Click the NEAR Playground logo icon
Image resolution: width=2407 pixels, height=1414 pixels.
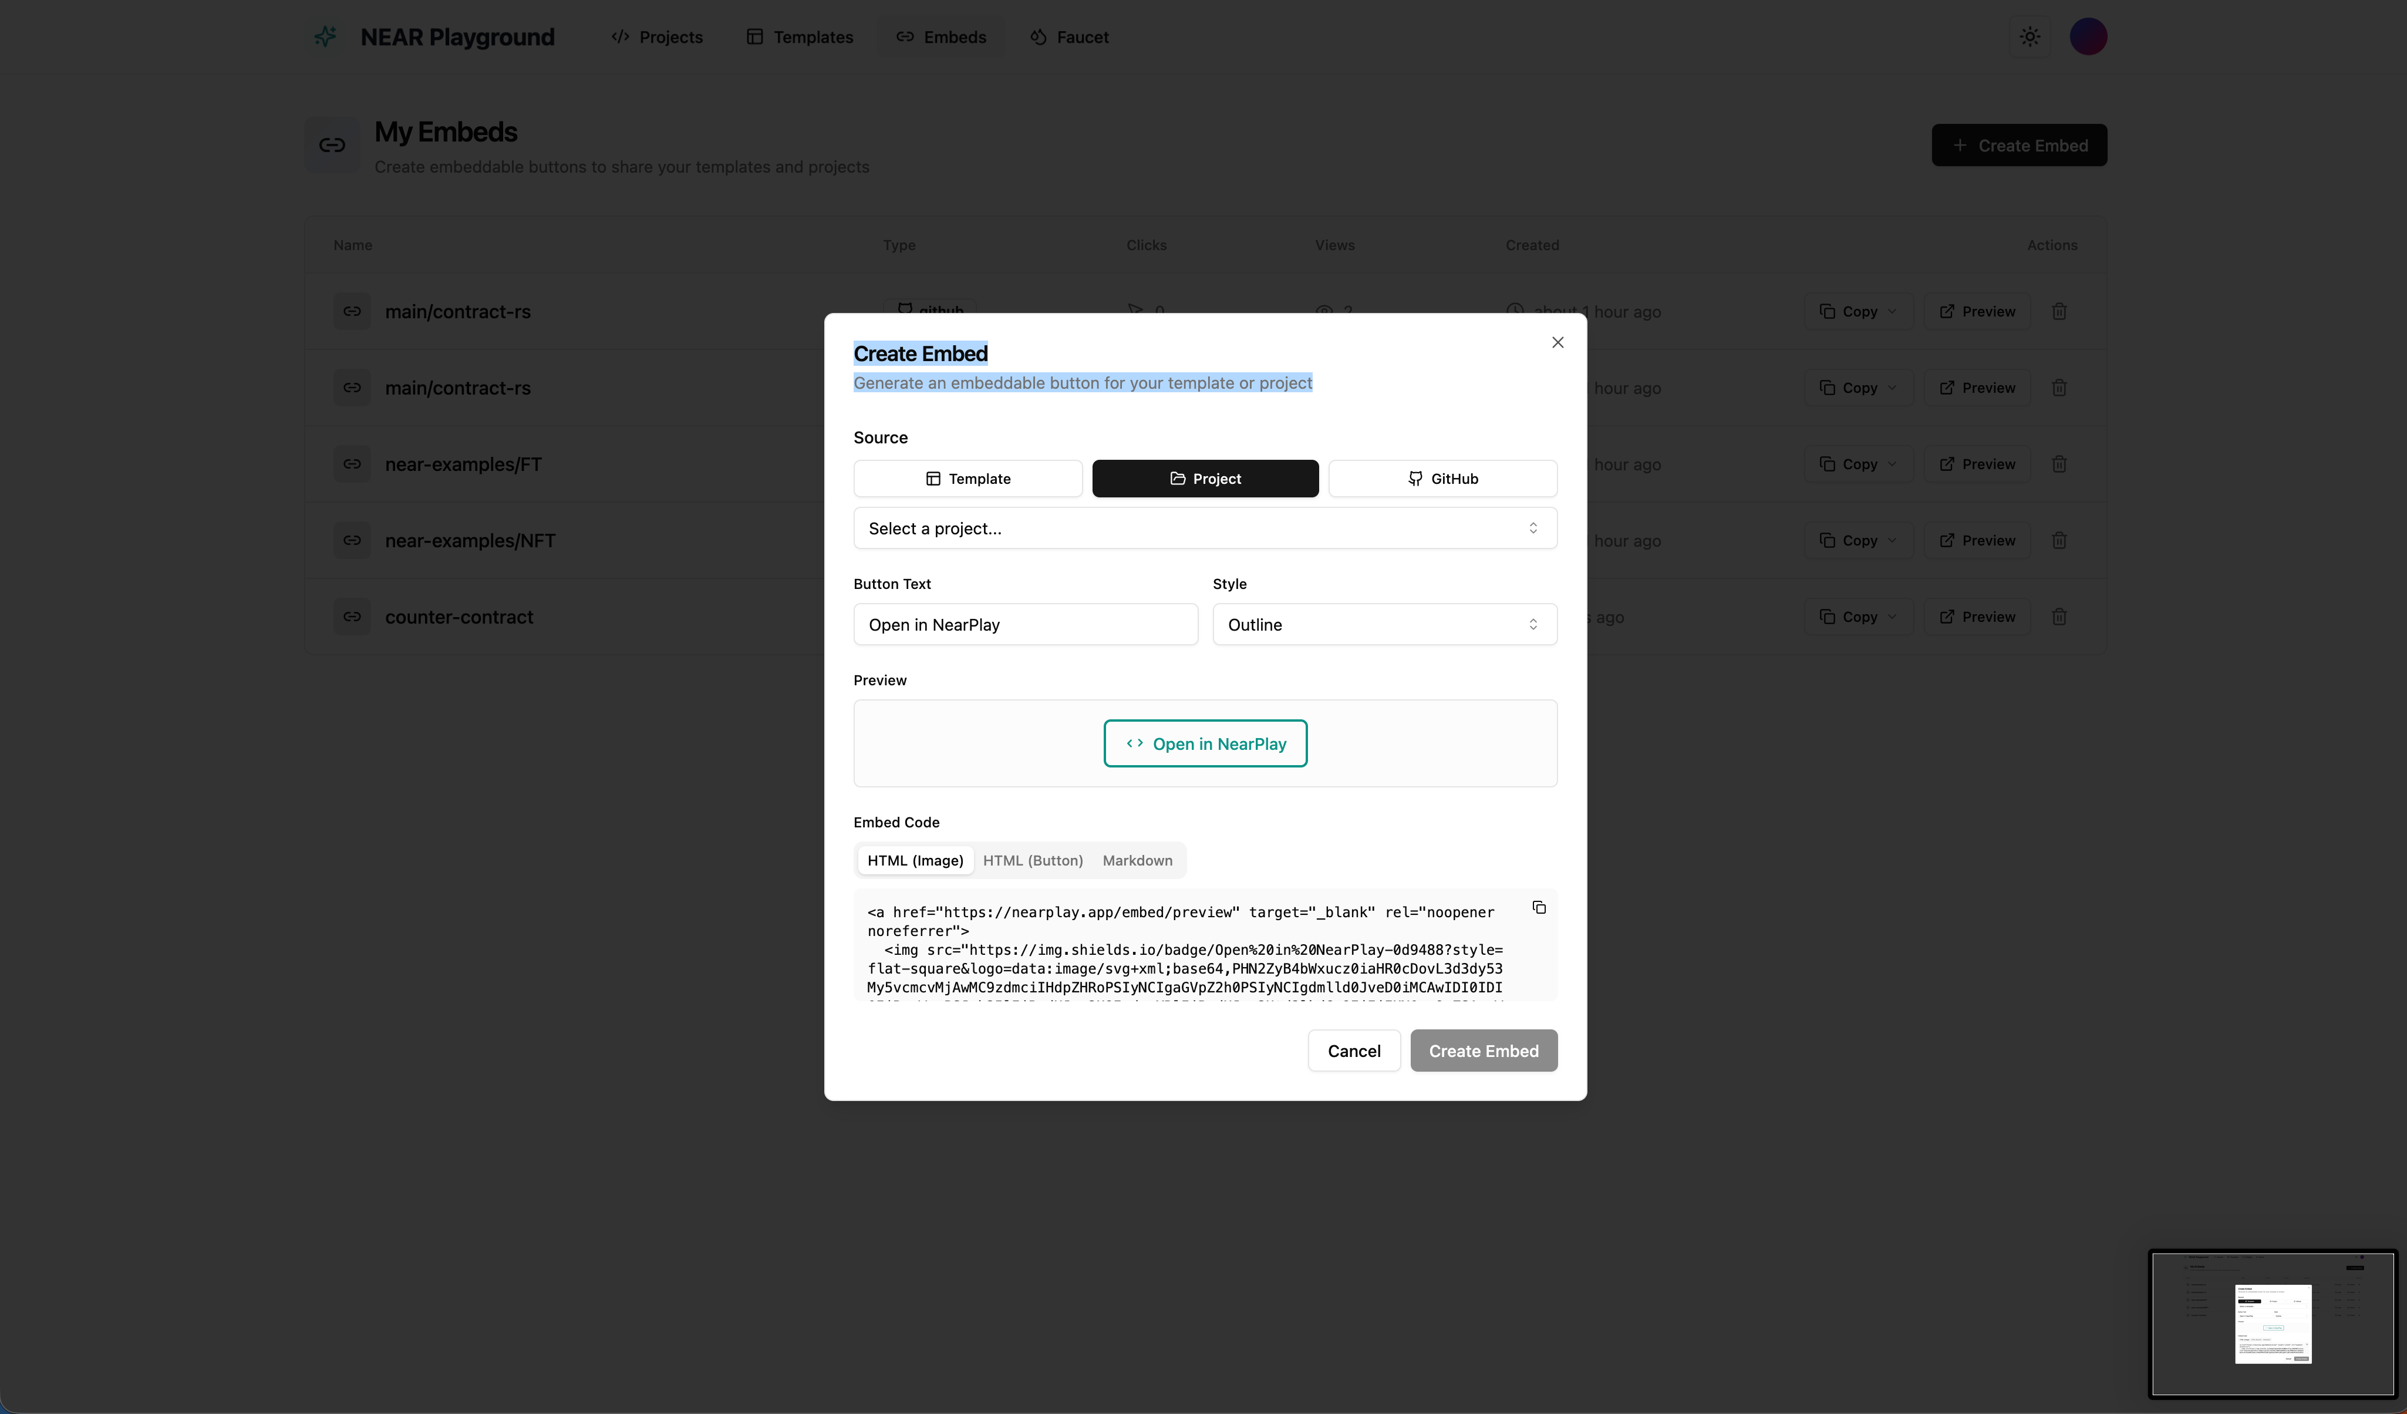click(326, 36)
